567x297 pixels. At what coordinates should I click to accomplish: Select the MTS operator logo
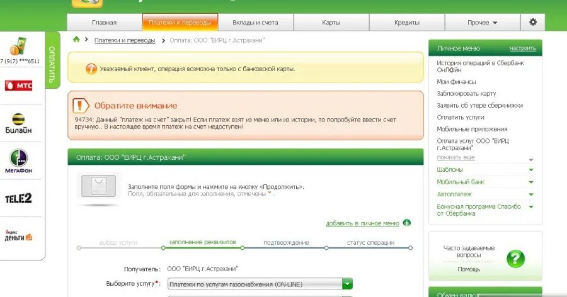tap(18, 86)
